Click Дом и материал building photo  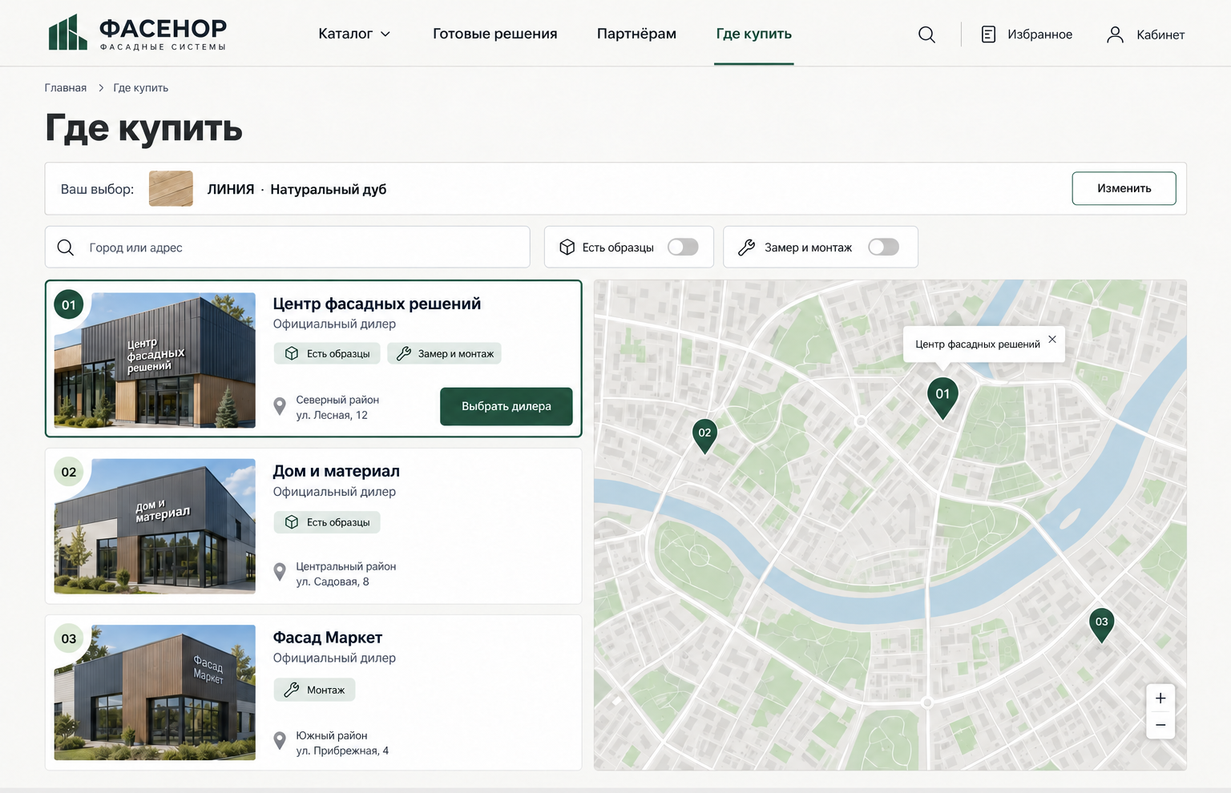[x=155, y=526]
